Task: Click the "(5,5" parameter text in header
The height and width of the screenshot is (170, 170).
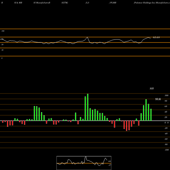Action: tap(87, 3)
